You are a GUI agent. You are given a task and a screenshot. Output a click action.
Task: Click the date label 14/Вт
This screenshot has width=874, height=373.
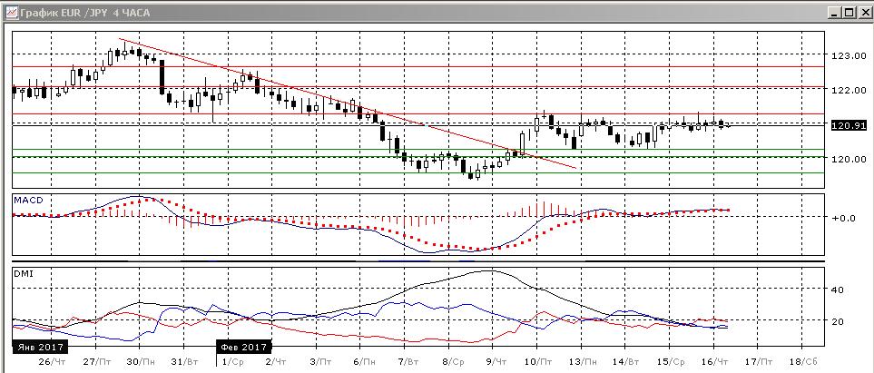(628, 361)
